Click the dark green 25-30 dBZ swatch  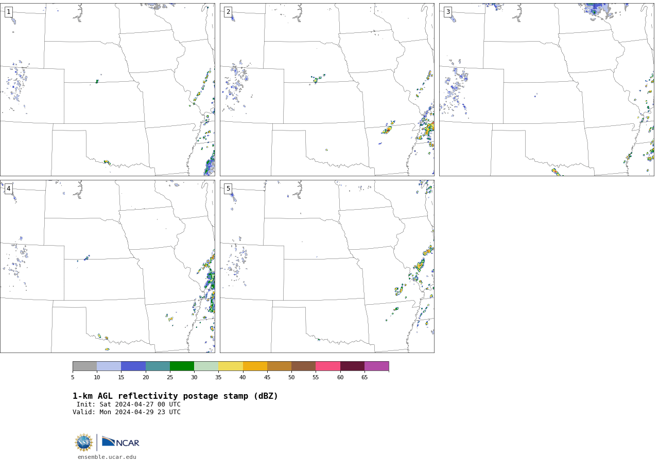(x=182, y=366)
